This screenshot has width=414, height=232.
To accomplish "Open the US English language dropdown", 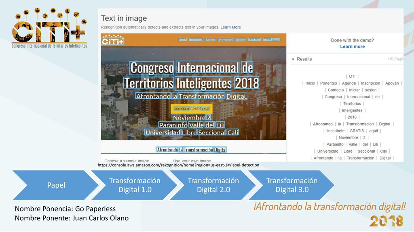I will click(x=395, y=59).
